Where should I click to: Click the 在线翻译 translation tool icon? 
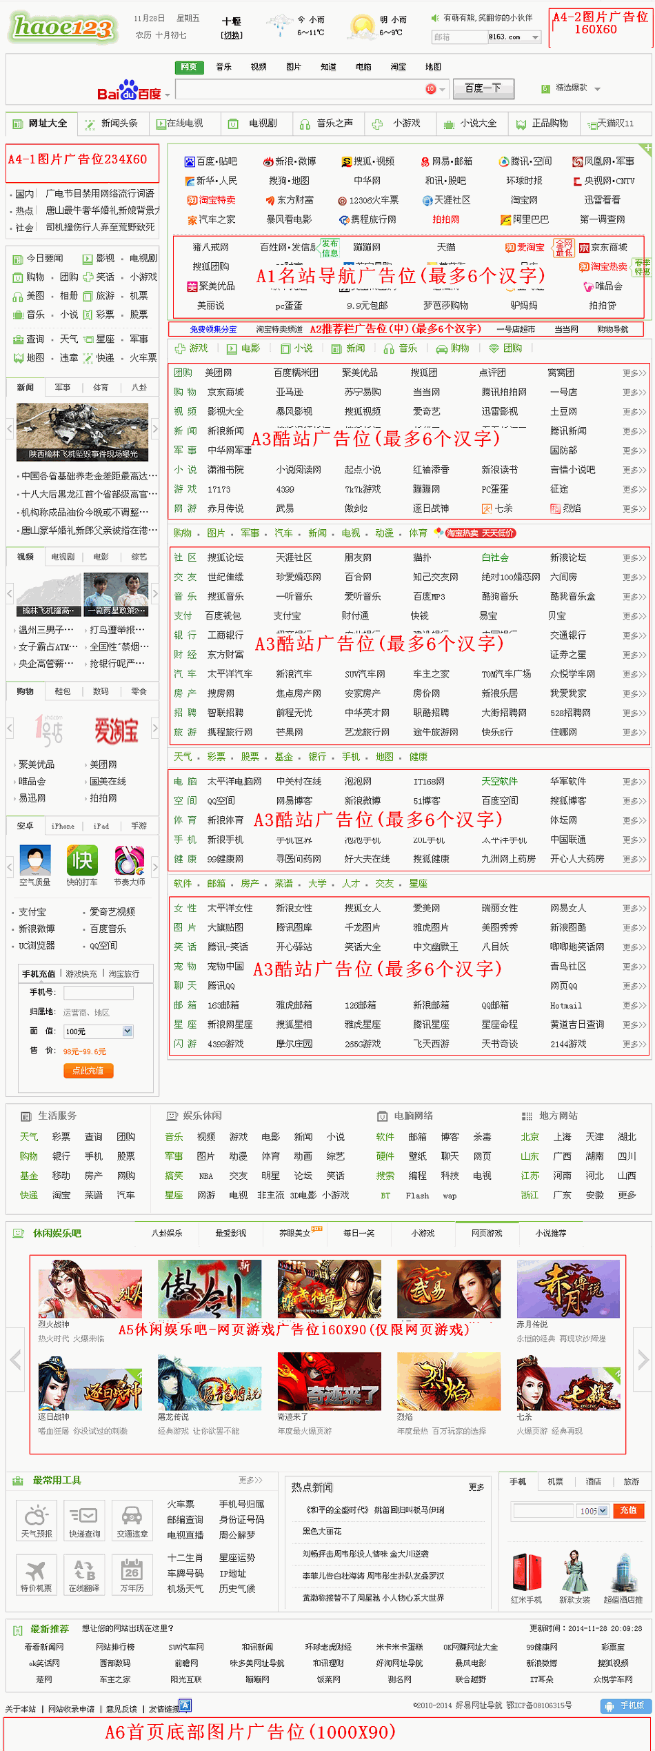click(84, 1573)
